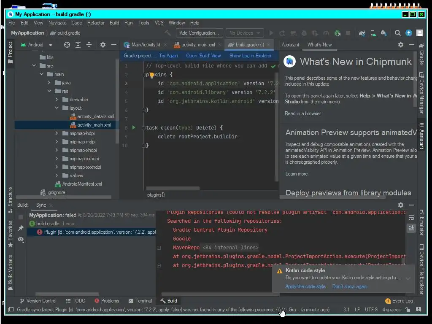Open the VCS menu

pyautogui.click(x=159, y=23)
